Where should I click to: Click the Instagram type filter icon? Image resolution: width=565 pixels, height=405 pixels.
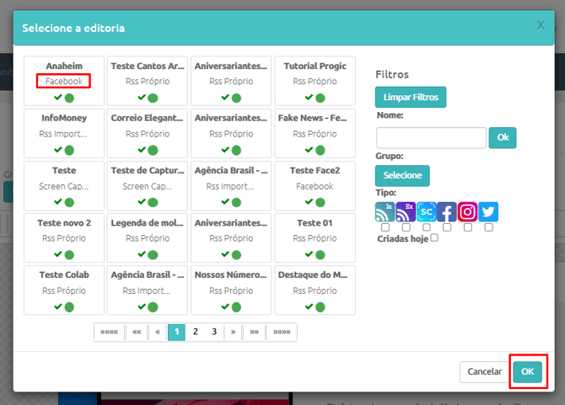(x=468, y=212)
